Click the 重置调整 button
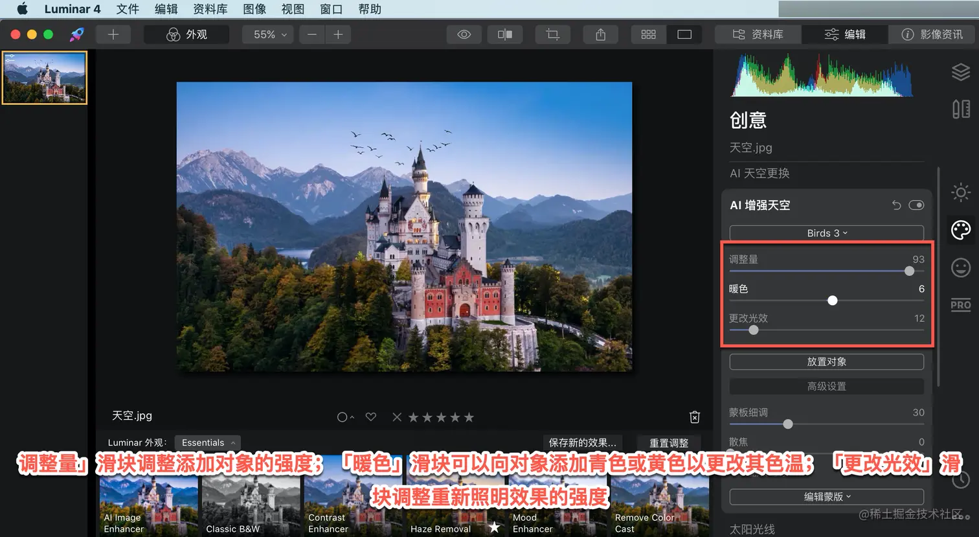This screenshot has height=537, width=979. pos(669,442)
